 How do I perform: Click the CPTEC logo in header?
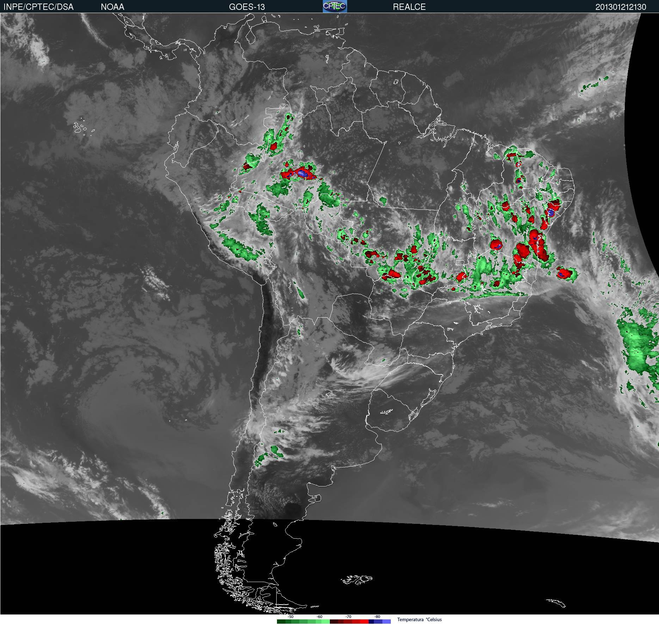pyautogui.click(x=335, y=6)
